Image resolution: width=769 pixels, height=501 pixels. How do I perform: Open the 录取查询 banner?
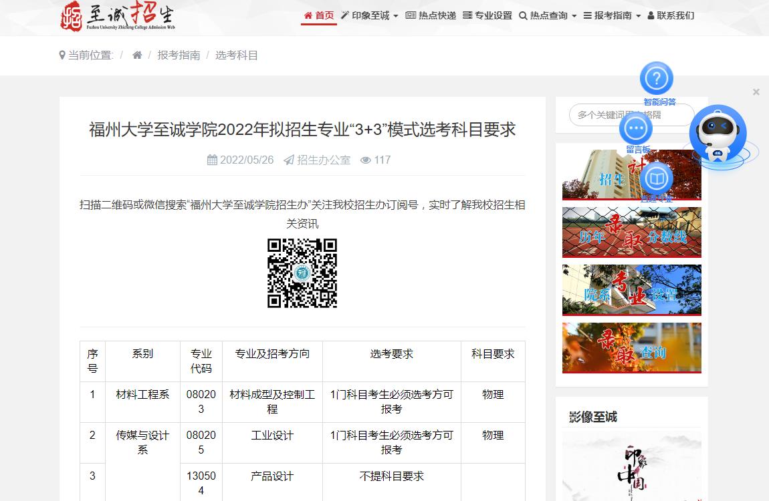pyautogui.click(x=632, y=348)
